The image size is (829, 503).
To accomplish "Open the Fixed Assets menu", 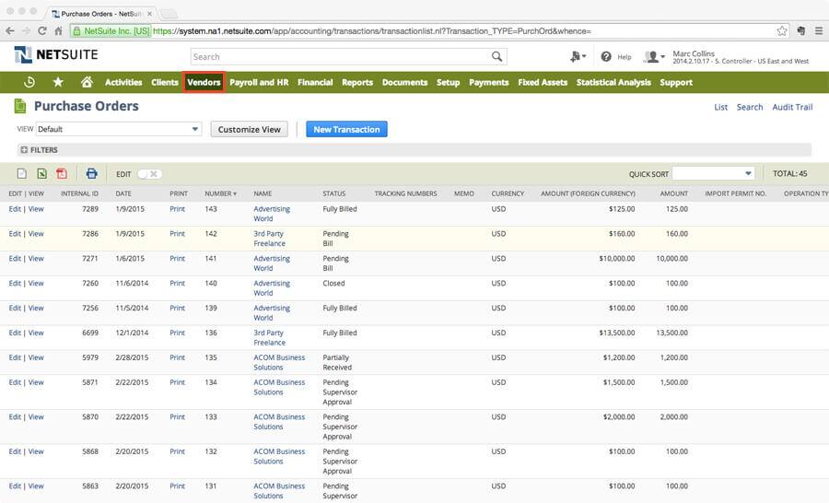I will 543,83.
